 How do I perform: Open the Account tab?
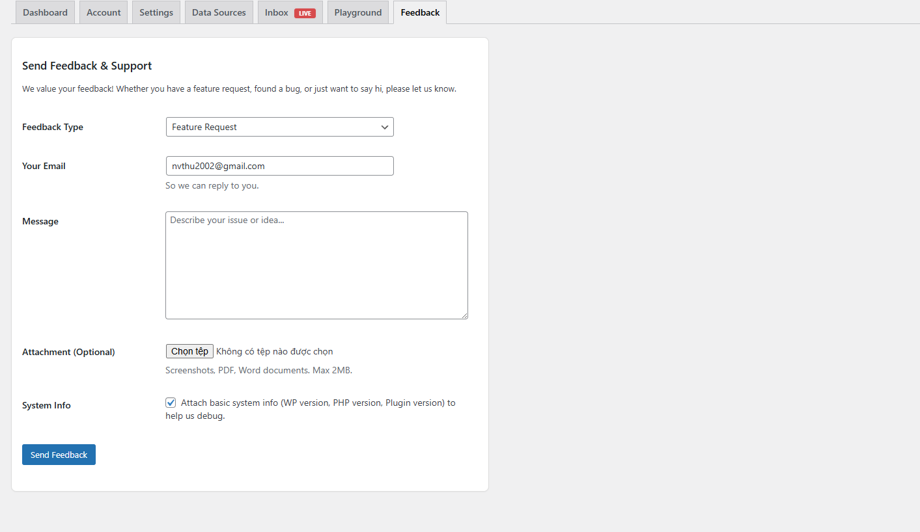[x=103, y=12]
